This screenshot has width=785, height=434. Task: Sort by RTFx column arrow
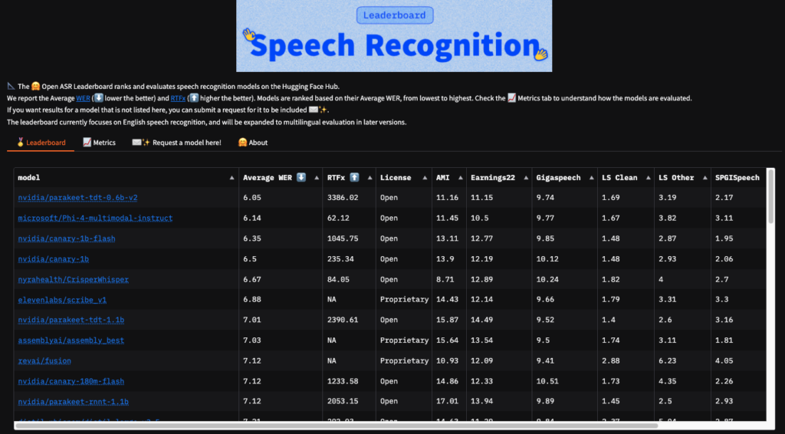[x=370, y=178]
